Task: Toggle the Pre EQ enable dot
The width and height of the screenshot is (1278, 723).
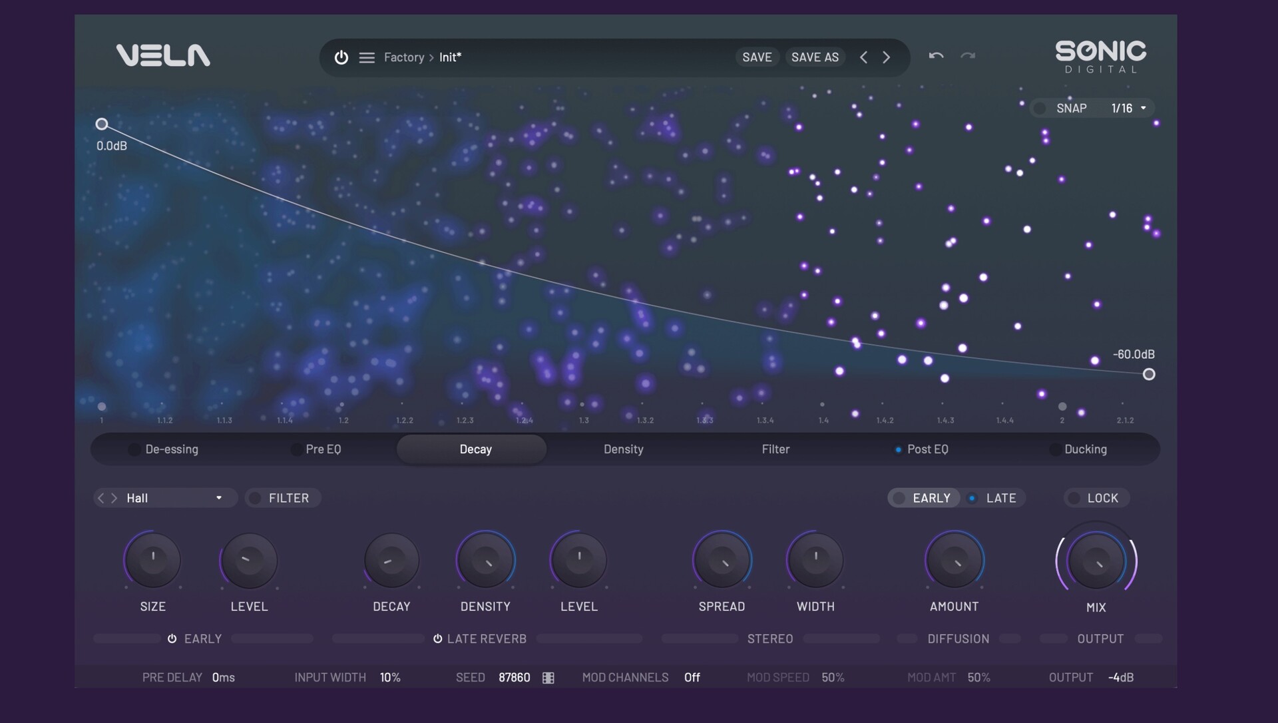Action: [296, 449]
